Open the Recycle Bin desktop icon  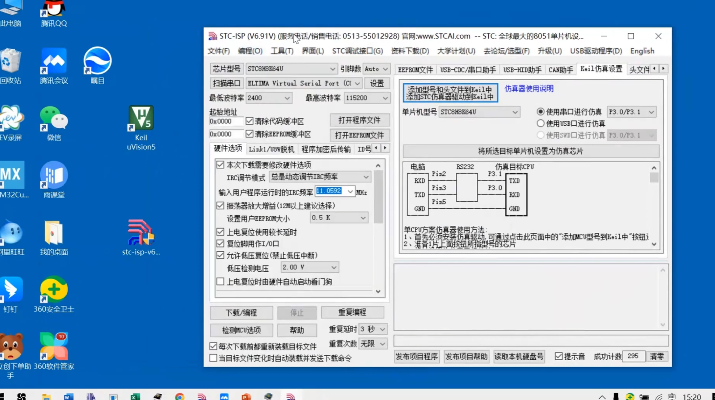[11, 66]
